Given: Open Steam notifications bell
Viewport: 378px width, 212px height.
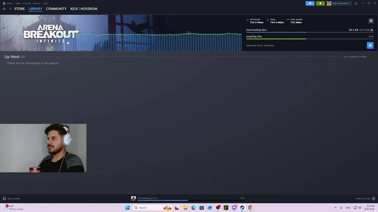Looking at the screenshot, I should pos(320,3).
